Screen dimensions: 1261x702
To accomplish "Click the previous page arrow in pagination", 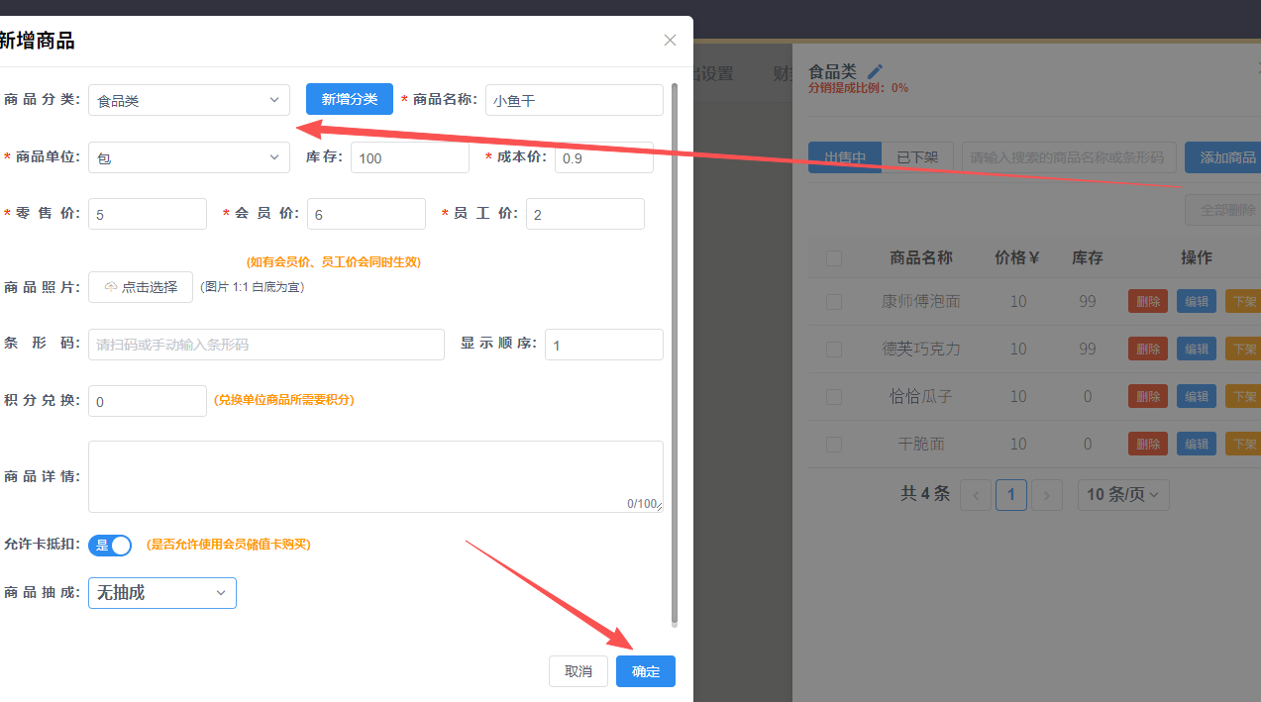I will tap(976, 494).
